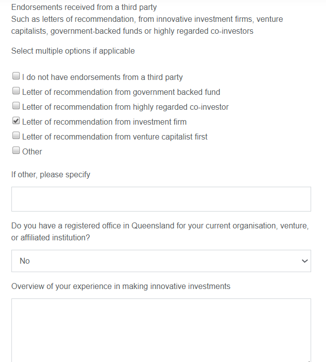The height and width of the screenshot is (362, 326).
Task: Open the Queensland registered office dropdown
Action: 161,261
